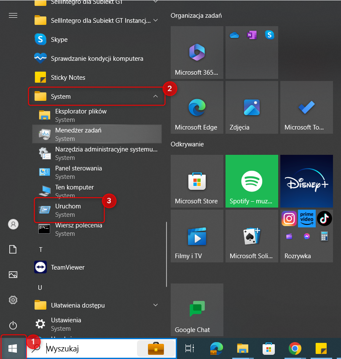Open Sticky Notes in app list
Screen dimensions: 341x359
coord(97,77)
